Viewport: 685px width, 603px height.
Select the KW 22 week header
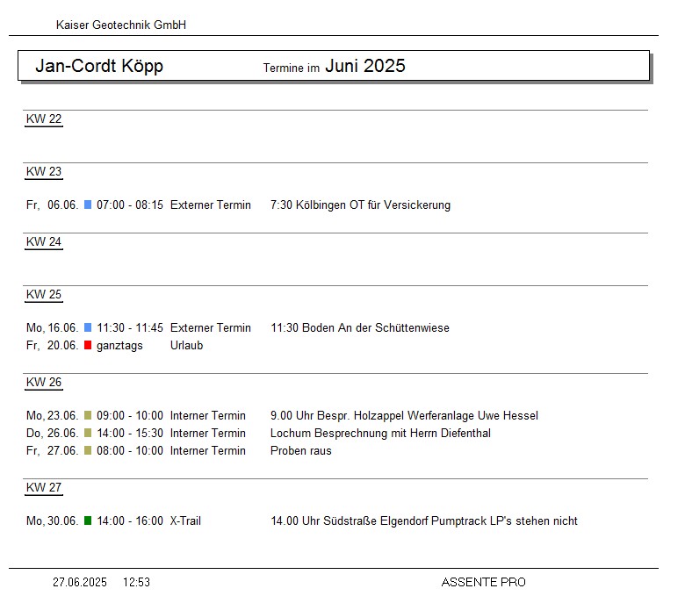click(x=44, y=119)
